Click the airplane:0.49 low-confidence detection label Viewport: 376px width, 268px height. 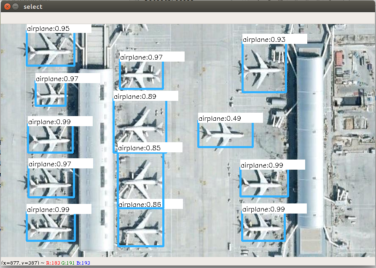coord(218,118)
